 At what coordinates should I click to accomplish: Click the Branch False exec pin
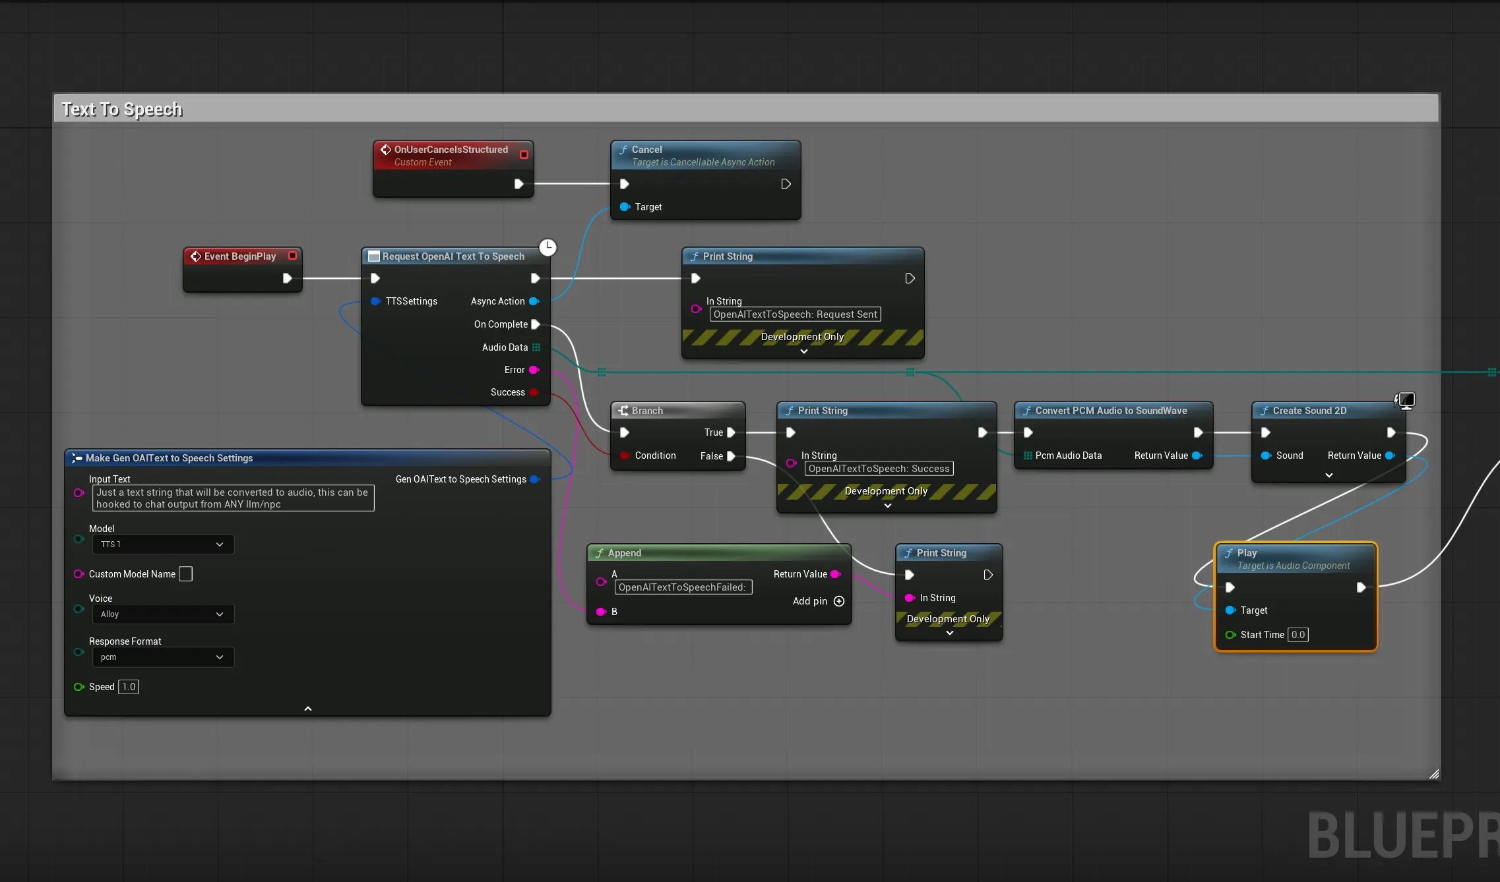coord(731,456)
